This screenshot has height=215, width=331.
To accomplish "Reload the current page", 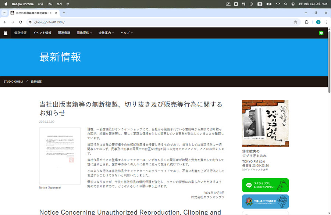I will click(21, 22).
